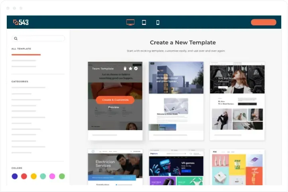This screenshot has width=288, height=192.
Task: Pick the blue color filter
Action: (x=15, y=176)
